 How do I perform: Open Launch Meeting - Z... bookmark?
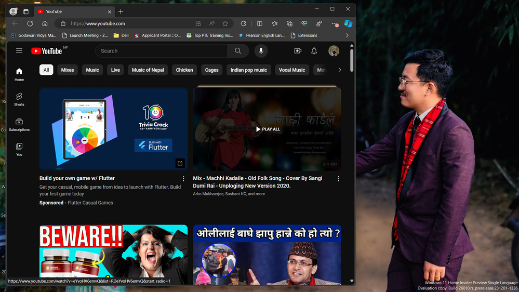pyautogui.click(x=85, y=35)
